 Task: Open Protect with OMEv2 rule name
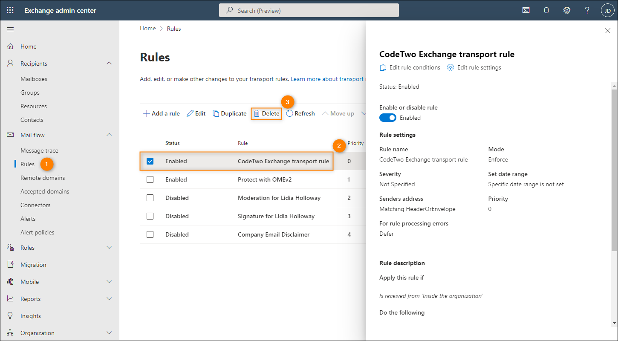coord(265,179)
